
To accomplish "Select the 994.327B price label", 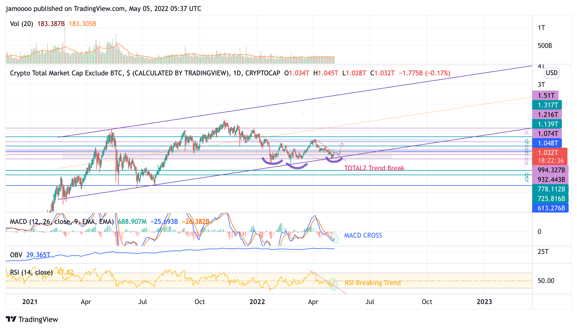I will 550,170.
